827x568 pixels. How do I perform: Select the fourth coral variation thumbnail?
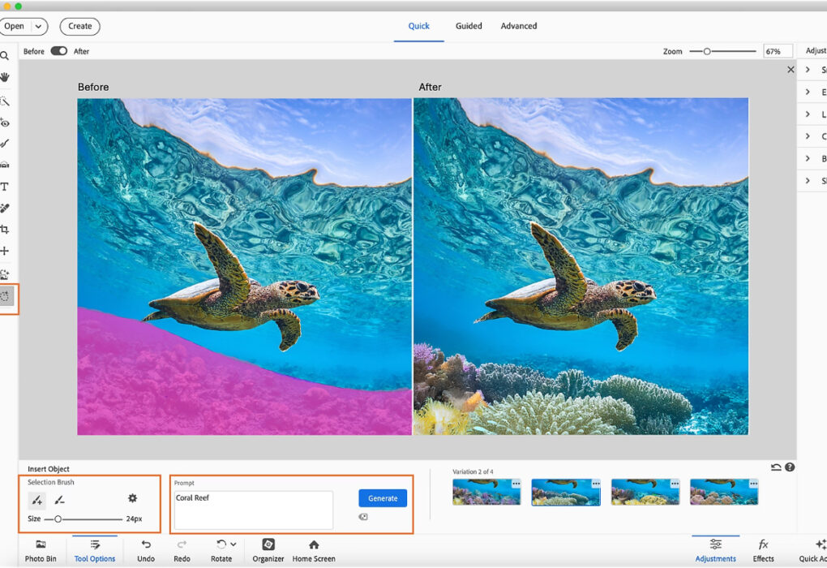point(724,492)
